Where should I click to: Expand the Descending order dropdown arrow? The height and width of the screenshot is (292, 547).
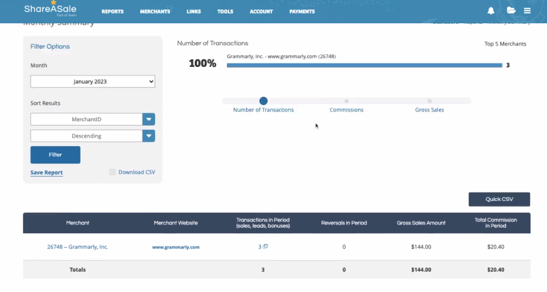point(149,136)
